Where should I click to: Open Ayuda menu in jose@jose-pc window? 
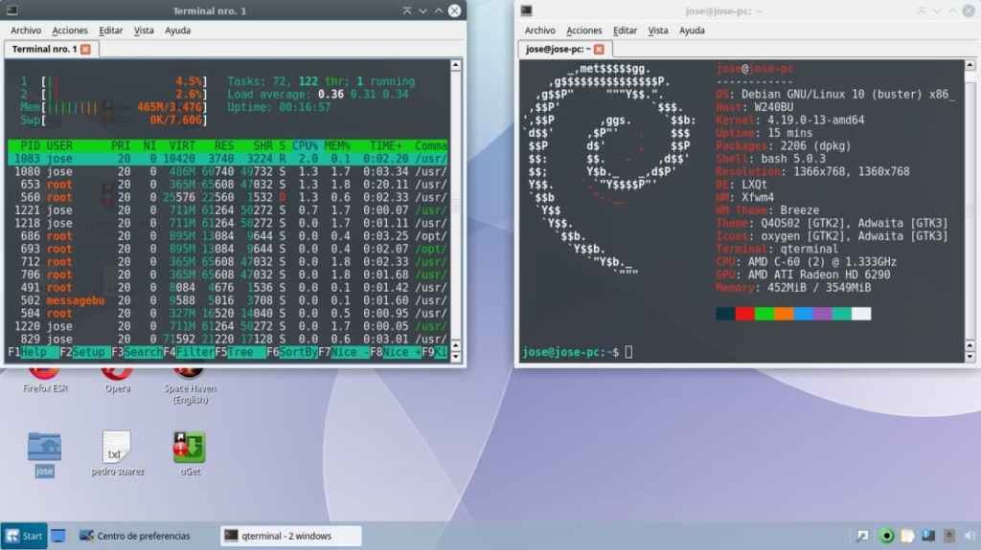click(x=692, y=31)
